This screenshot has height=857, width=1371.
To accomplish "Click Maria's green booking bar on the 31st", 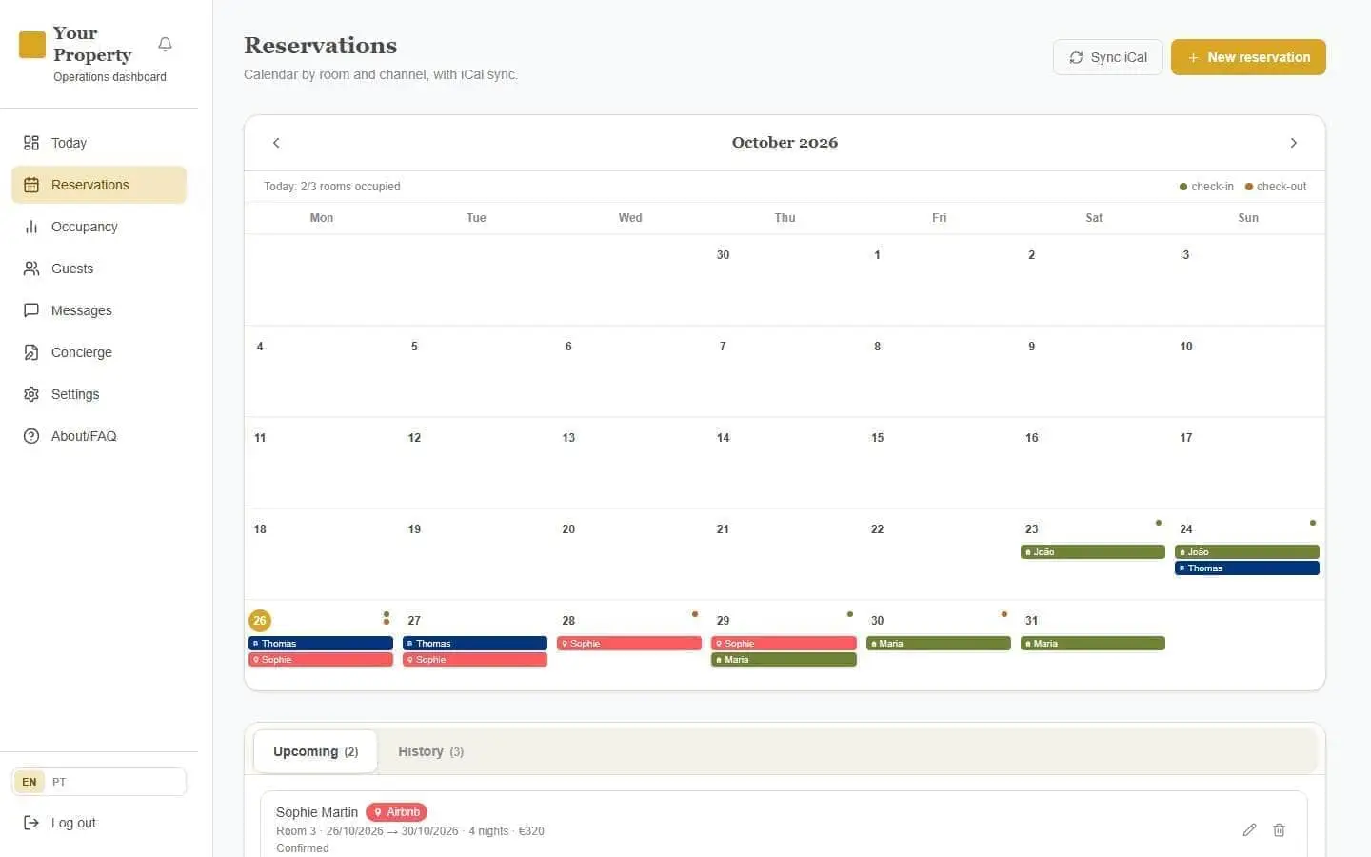I will (x=1093, y=644).
